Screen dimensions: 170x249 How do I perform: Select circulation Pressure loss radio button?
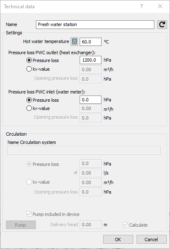click(x=29, y=164)
